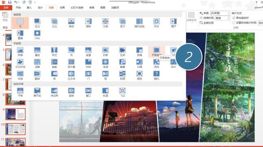This screenshot has height=147, width=263.
Task: Click the Preview (预览) transition button
Action: (5, 17)
